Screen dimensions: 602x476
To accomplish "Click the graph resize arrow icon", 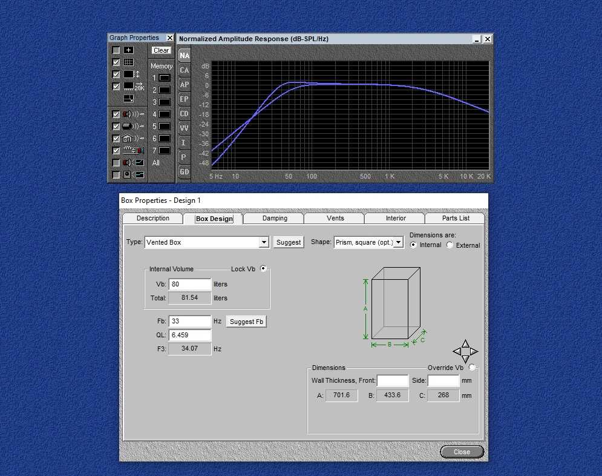I will pyautogui.click(x=129, y=99).
